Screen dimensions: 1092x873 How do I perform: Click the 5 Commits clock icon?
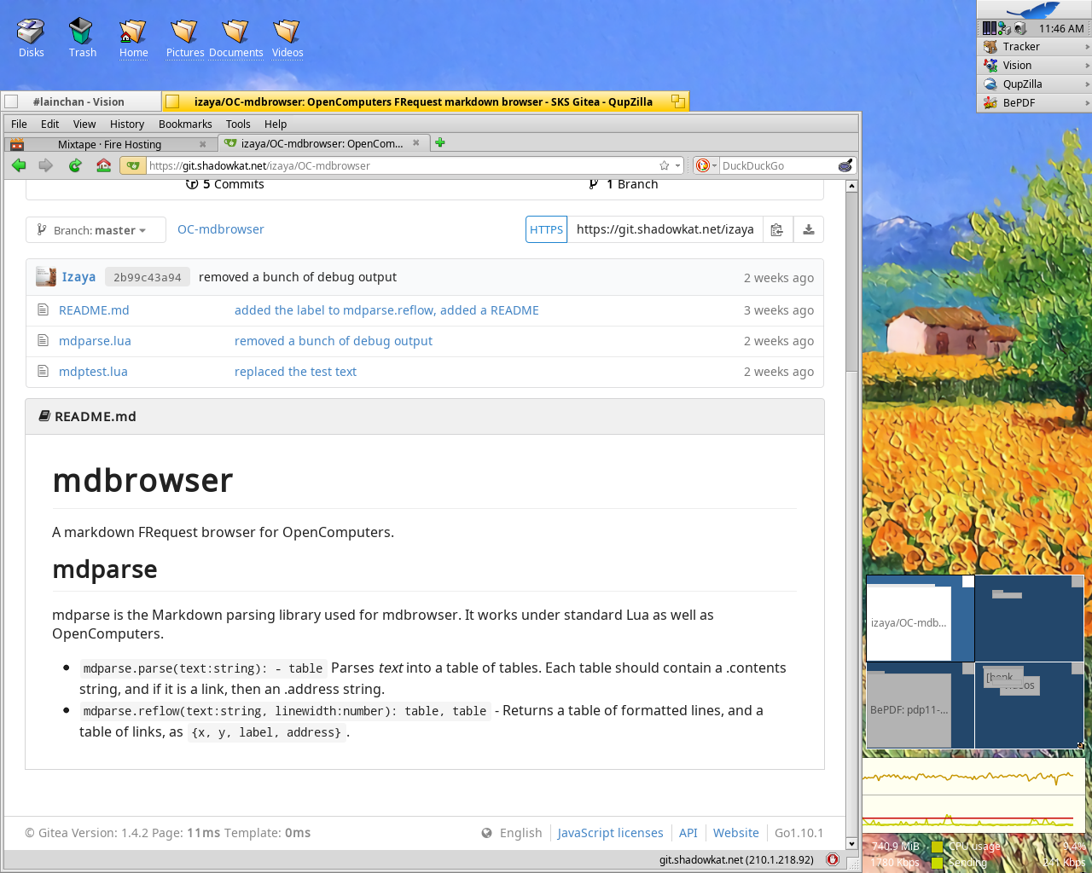[x=192, y=184]
